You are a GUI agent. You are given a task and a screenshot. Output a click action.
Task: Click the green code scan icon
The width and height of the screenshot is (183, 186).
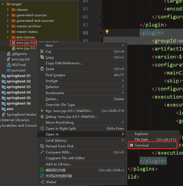click(x=42, y=170)
